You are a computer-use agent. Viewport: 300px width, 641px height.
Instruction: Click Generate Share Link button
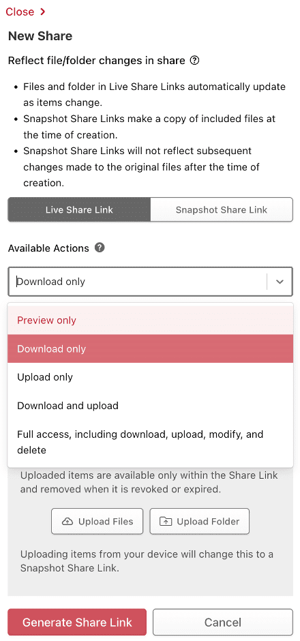(x=77, y=622)
